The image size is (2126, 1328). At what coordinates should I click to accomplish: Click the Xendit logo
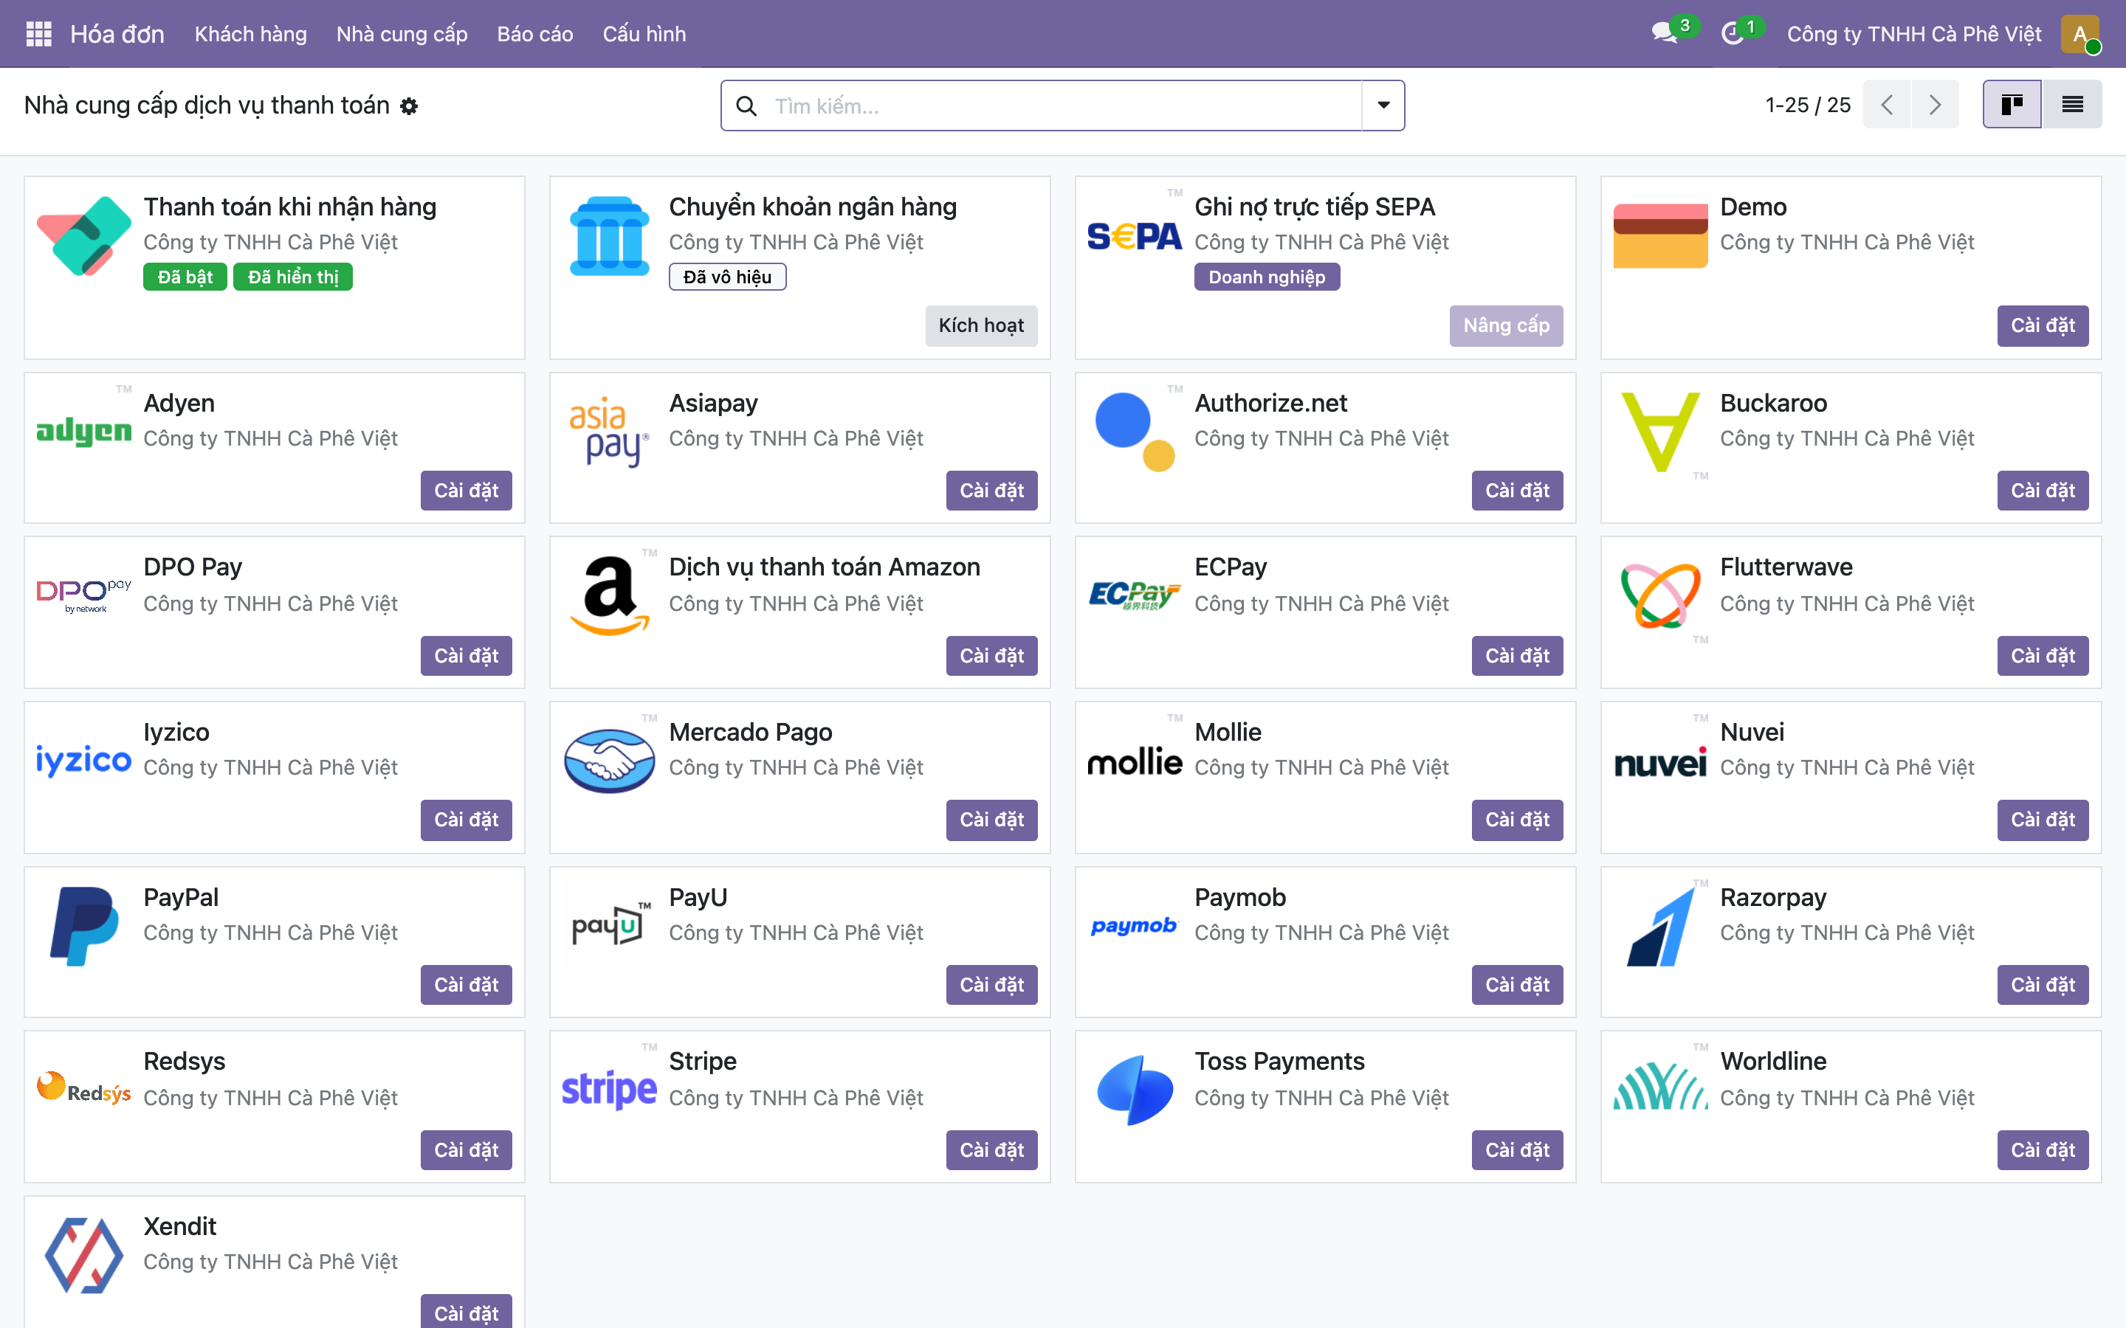pyautogui.click(x=83, y=1255)
